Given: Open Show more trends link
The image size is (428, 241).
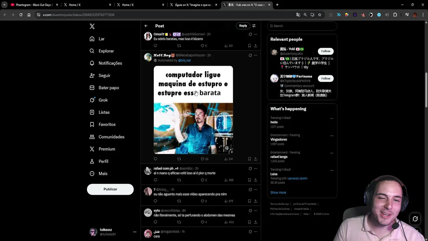Looking at the screenshot, I should tap(278, 192).
